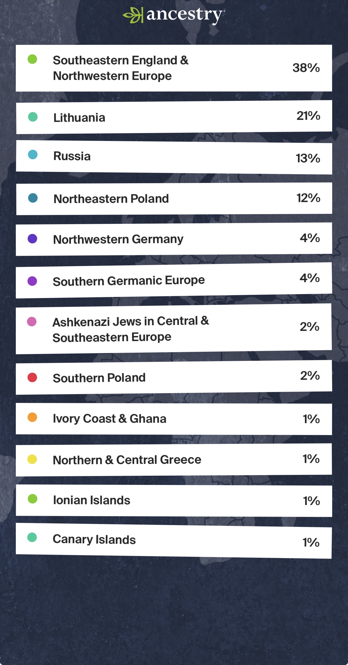
Task: Click the purple Southern Germanic Europe dot
Action: point(32,281)
